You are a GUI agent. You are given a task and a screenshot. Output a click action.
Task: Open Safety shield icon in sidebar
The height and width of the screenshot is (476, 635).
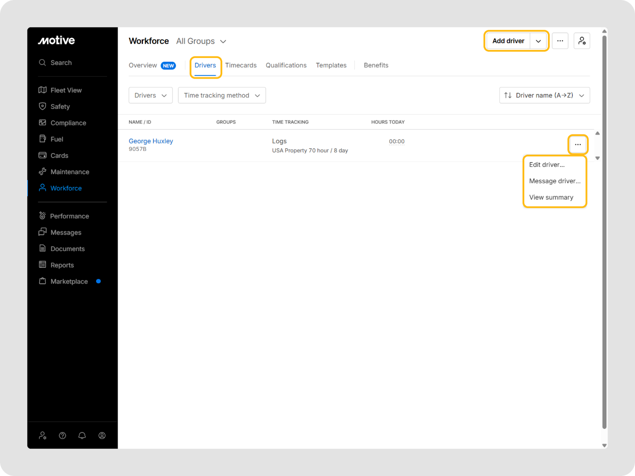42,106
